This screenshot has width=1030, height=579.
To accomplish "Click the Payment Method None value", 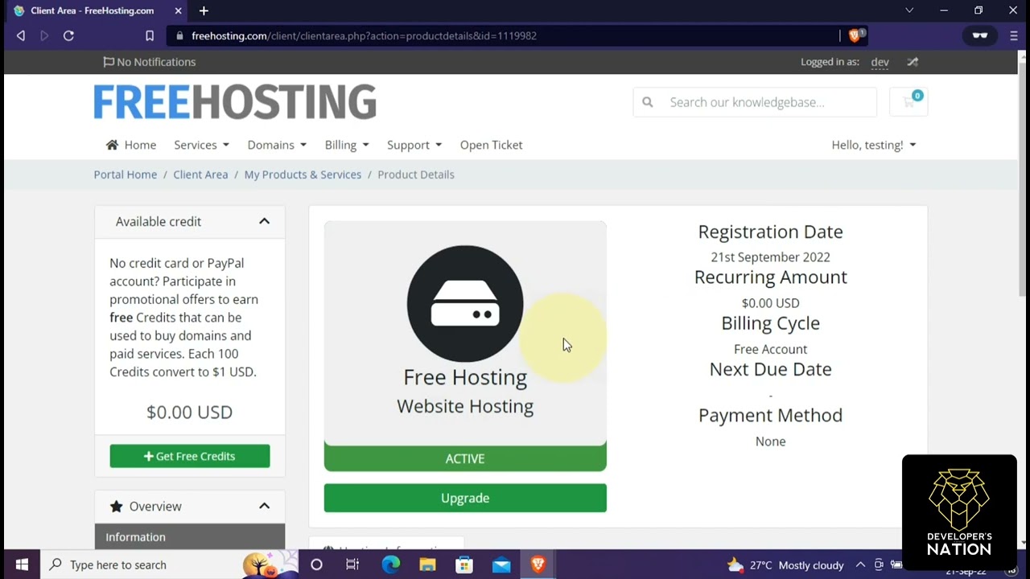I will tap(770, 441).
